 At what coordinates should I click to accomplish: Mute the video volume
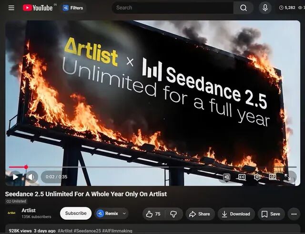click(x=31, y=177)
